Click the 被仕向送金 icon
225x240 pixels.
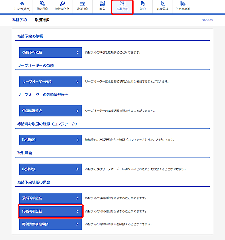(62, 3)
